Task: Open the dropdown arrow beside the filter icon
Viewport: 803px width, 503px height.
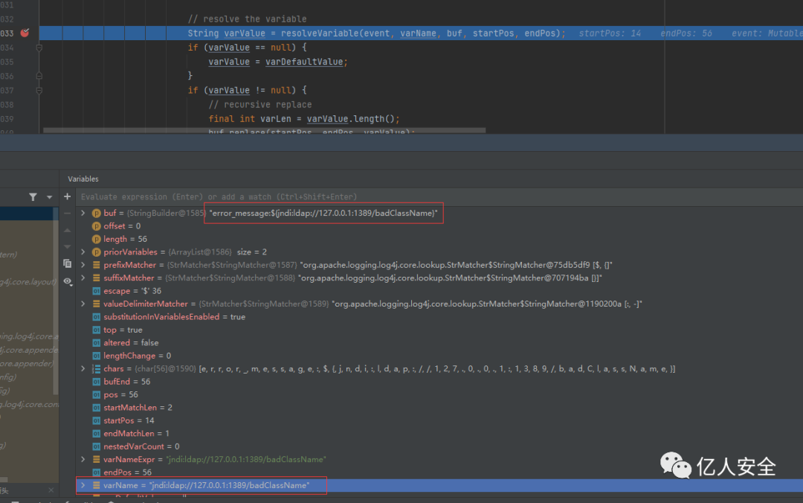Action: click(49, 197)
